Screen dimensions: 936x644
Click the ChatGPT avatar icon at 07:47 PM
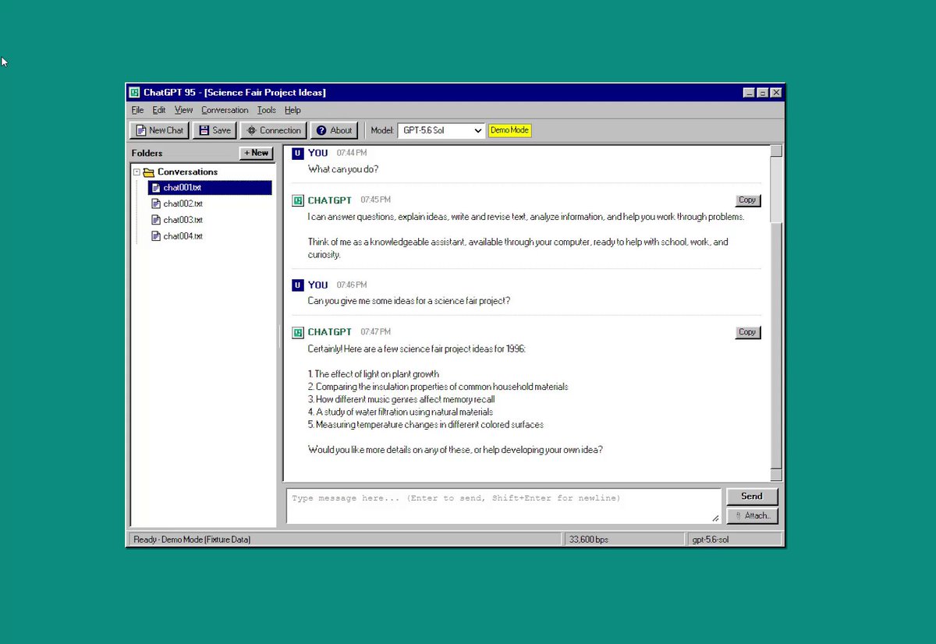pos(297,332)
